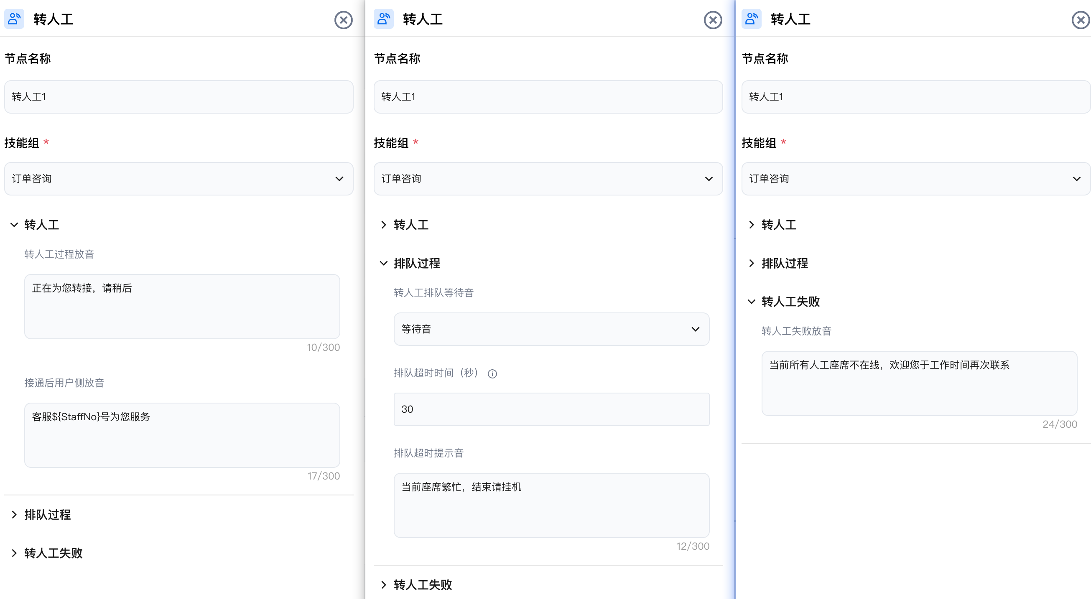Screen dimensions: 1091x599
Task: Expand the 转人工失败 section in the left panel
Action: [46, 553]
